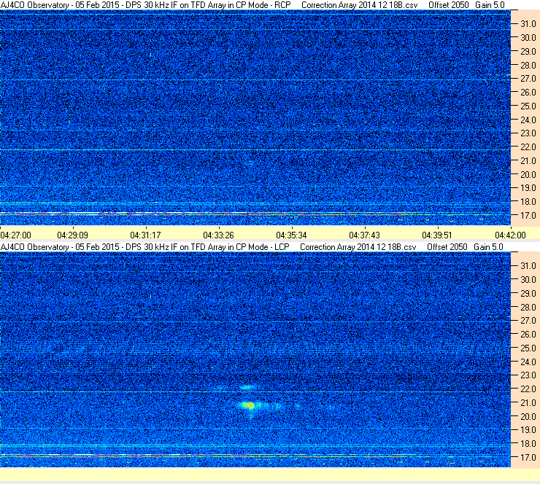
Task: Click the 22.0 frequency label in RCP panel
Action: (528, 147)
